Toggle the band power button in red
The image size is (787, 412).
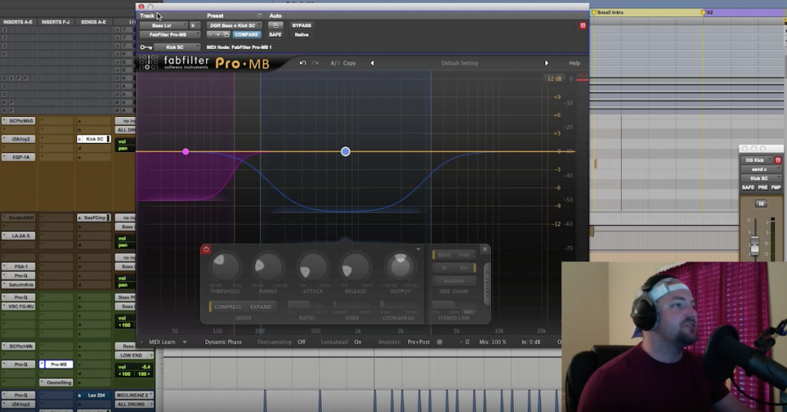click(206, 249)
